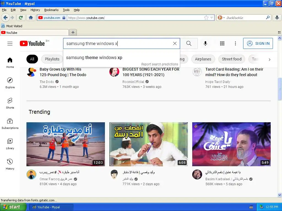The image size is (282, 211).
Task: Open the RoomieOfficial channel avatar
Action: tap(114, 72)
